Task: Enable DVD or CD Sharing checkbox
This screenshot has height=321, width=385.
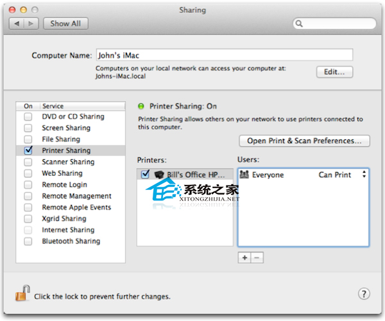Action: 28,116
